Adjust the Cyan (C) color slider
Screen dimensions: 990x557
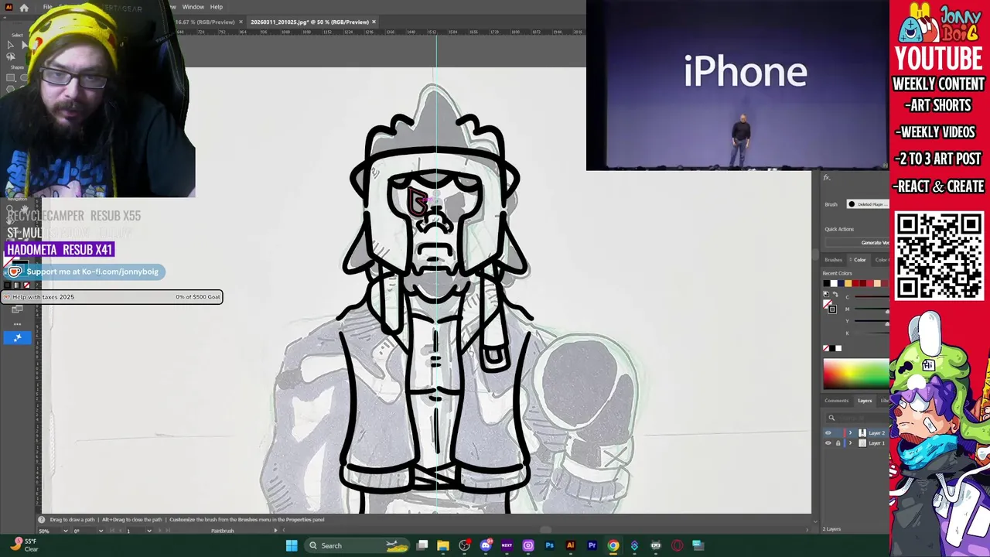[x=872, y=297]
